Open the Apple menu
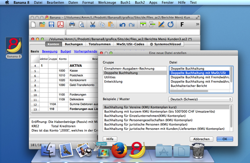Viewport: 250px width, 163px height. click(7, 3)
